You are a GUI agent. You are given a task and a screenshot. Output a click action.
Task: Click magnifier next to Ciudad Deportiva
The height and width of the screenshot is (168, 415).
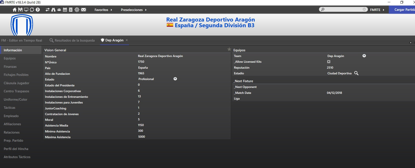click(x=356, y=73)
